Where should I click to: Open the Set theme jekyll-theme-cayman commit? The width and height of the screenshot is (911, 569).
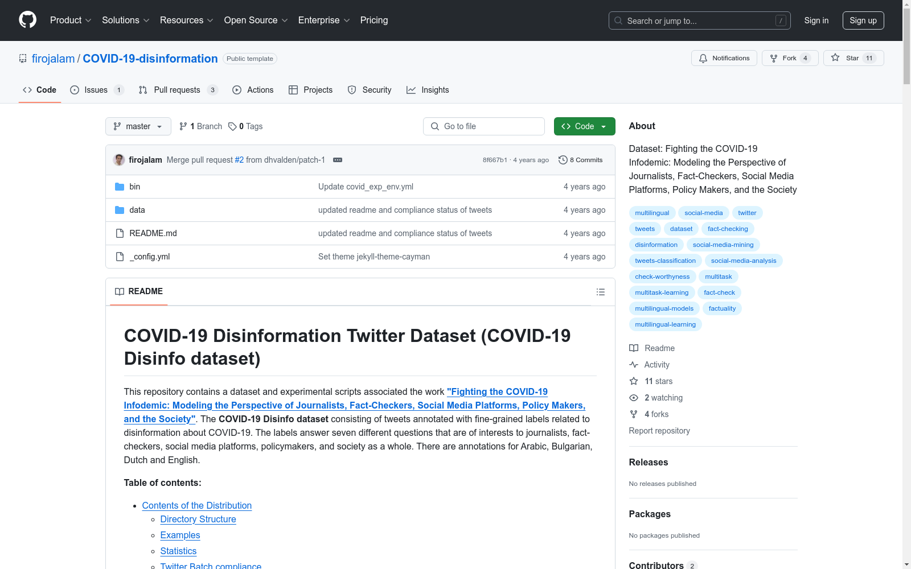[374, 257]
